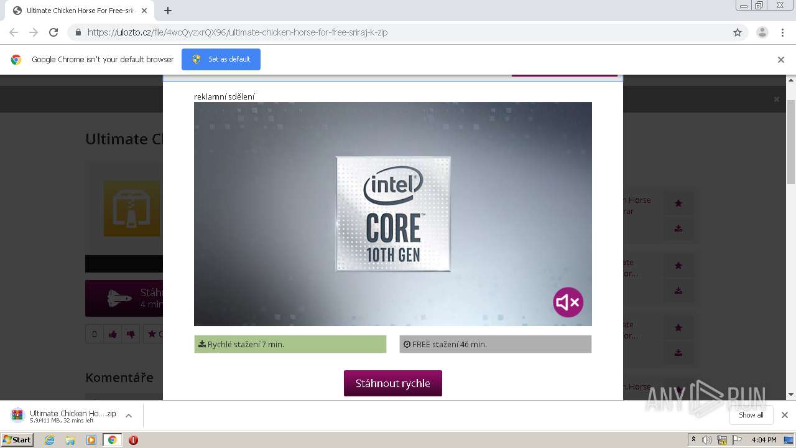This screenshot has width=796, height=448.
Task: Click the Intel Core 10th Gen ad video
Action: click(x=393, y=214)
